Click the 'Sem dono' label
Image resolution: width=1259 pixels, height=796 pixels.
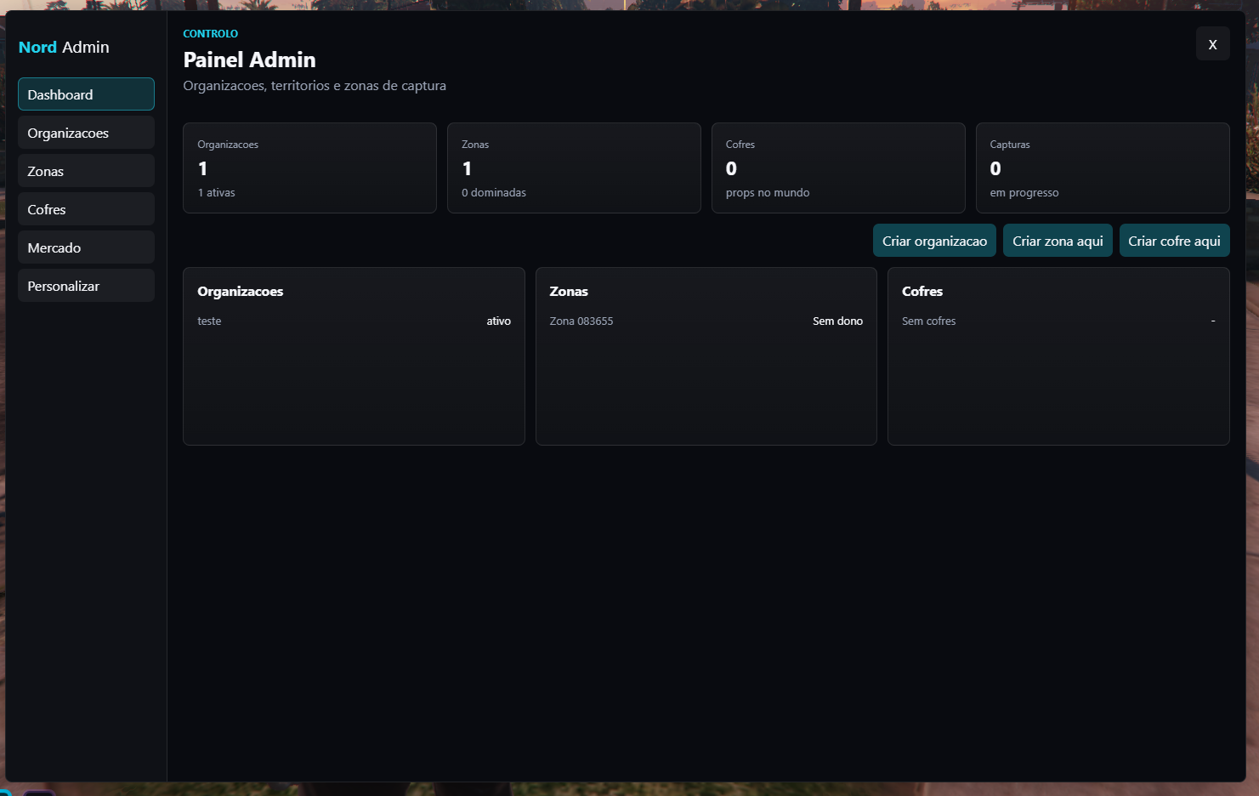[x=837, y=321]
